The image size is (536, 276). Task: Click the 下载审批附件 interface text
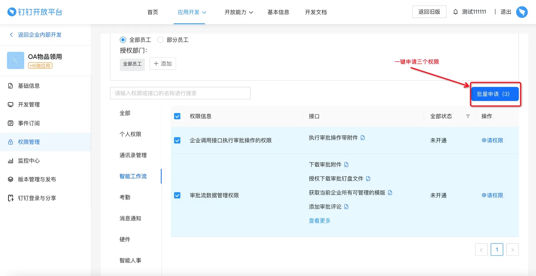[325, 165]
